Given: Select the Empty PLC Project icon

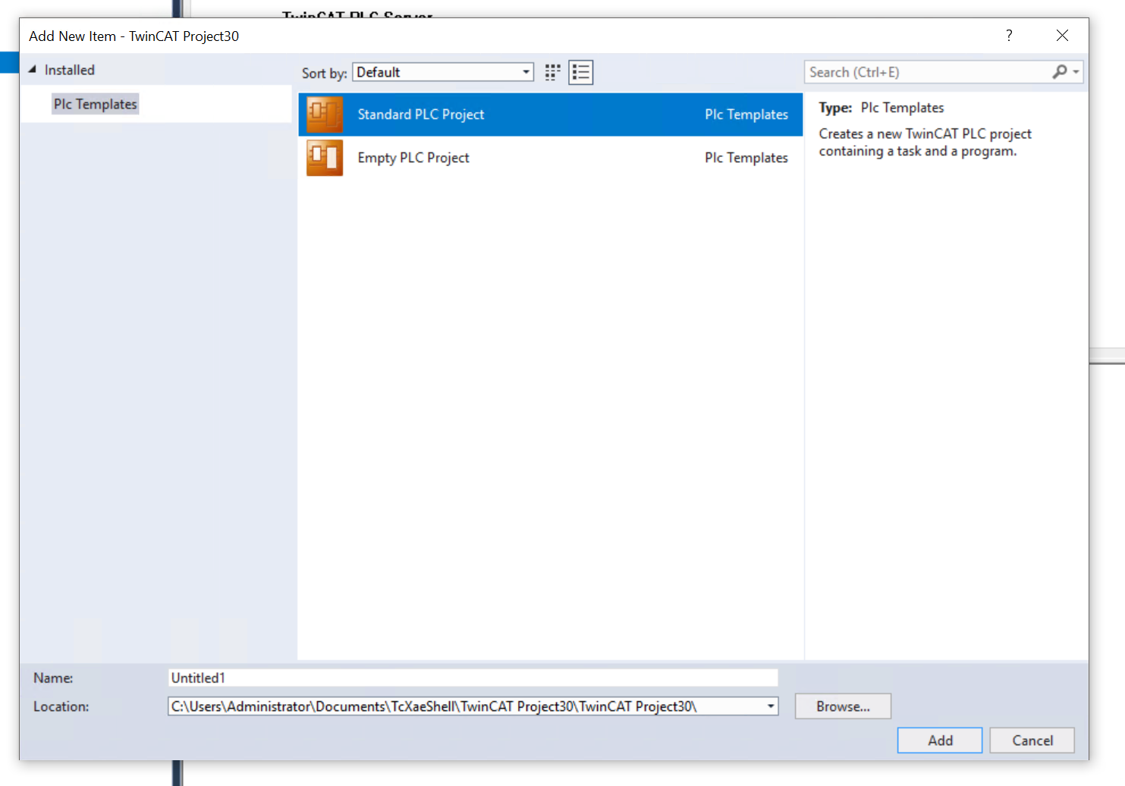Looking at the screenshot, I should pyautogui.click(x=325, y=158).
